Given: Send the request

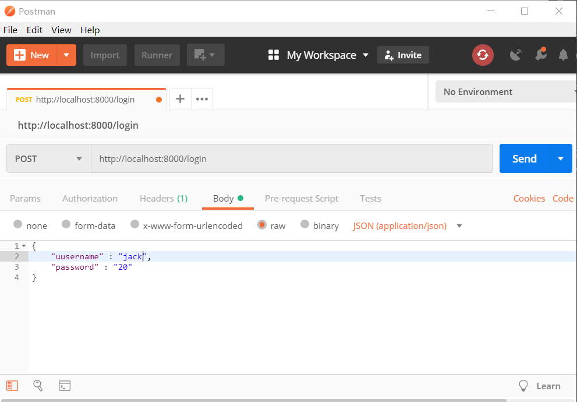Looking at the screenshot, I should 525,158.
